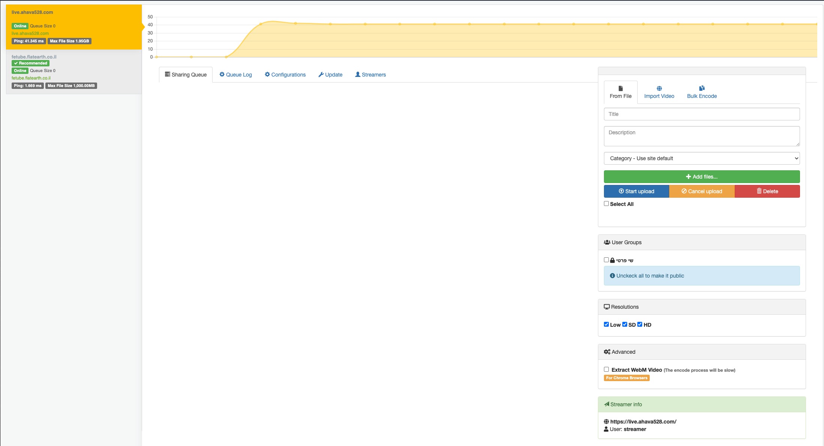Viewport: 824px width, 446px height.
Task: Open the Configurations tab
Action: pos(285,75)
